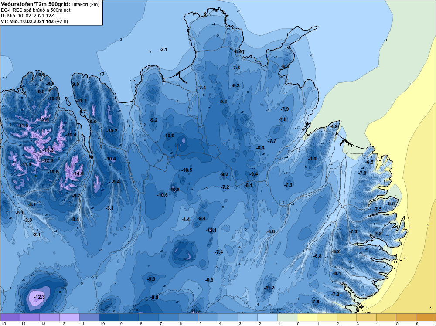Click the -10.7 temperature value
Screen dimensions: 436x326
[x=53, y=98]
